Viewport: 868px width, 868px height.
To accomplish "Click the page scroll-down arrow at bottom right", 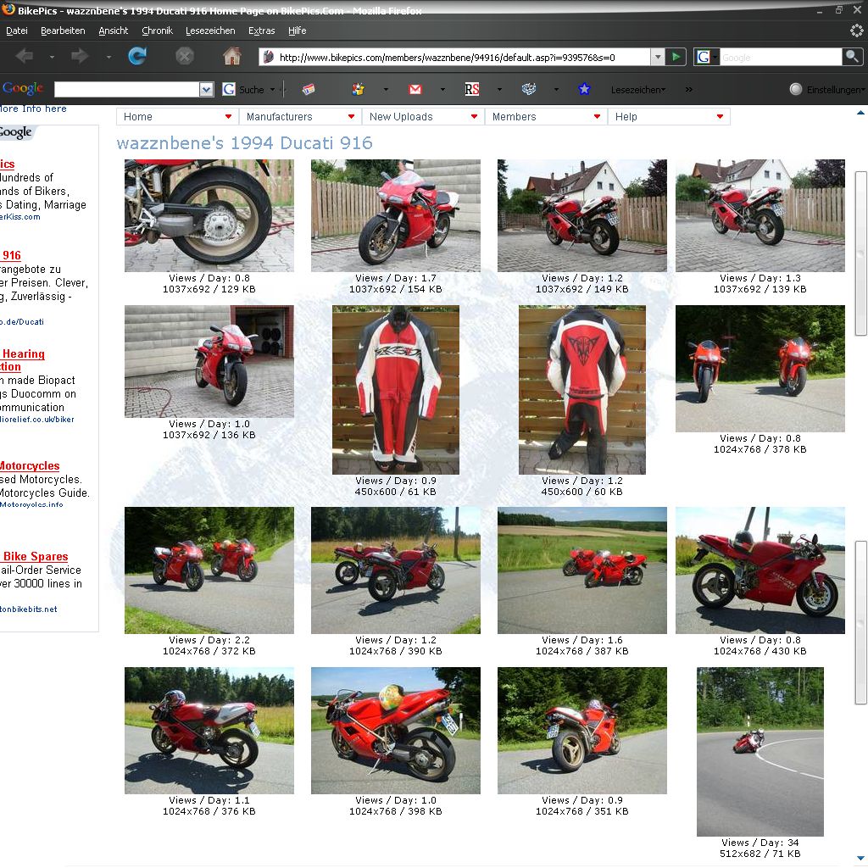I will click(x=860, y=860).
